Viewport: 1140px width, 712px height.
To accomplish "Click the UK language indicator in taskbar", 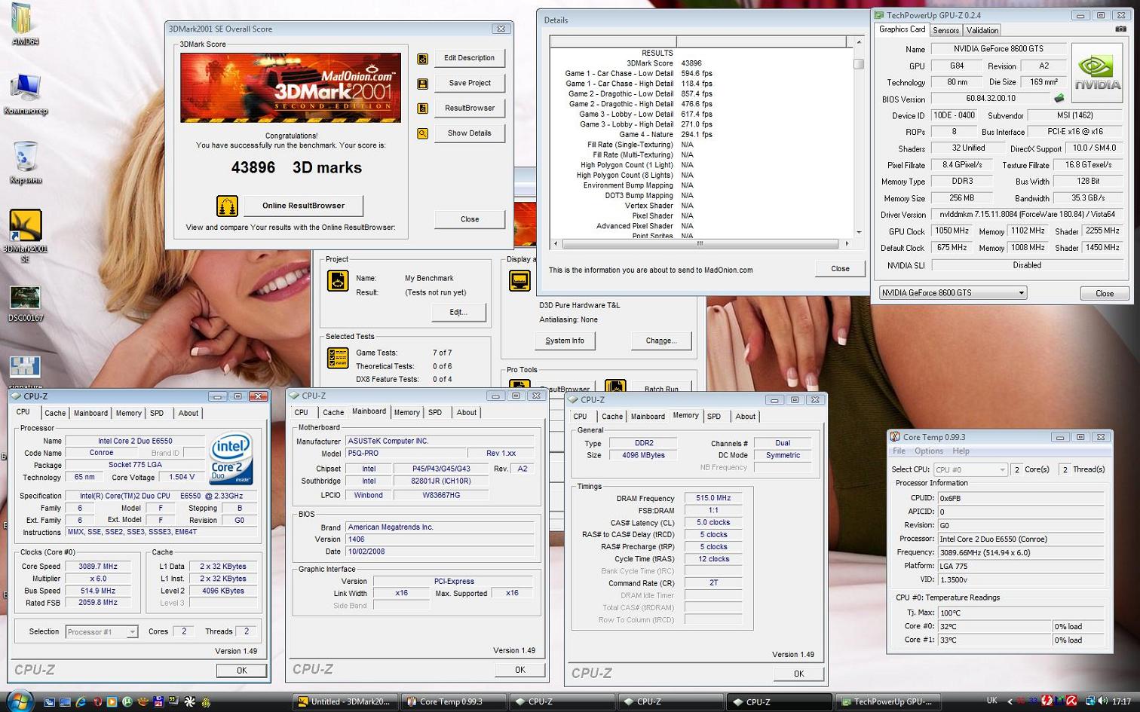I will point(991,701).
